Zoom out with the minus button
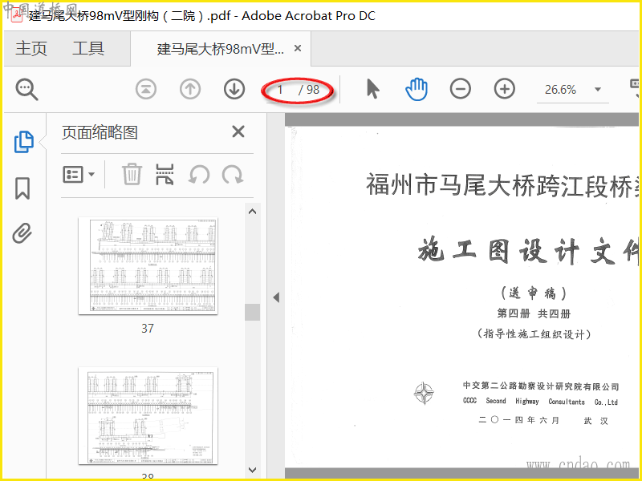 coord(461,89)
